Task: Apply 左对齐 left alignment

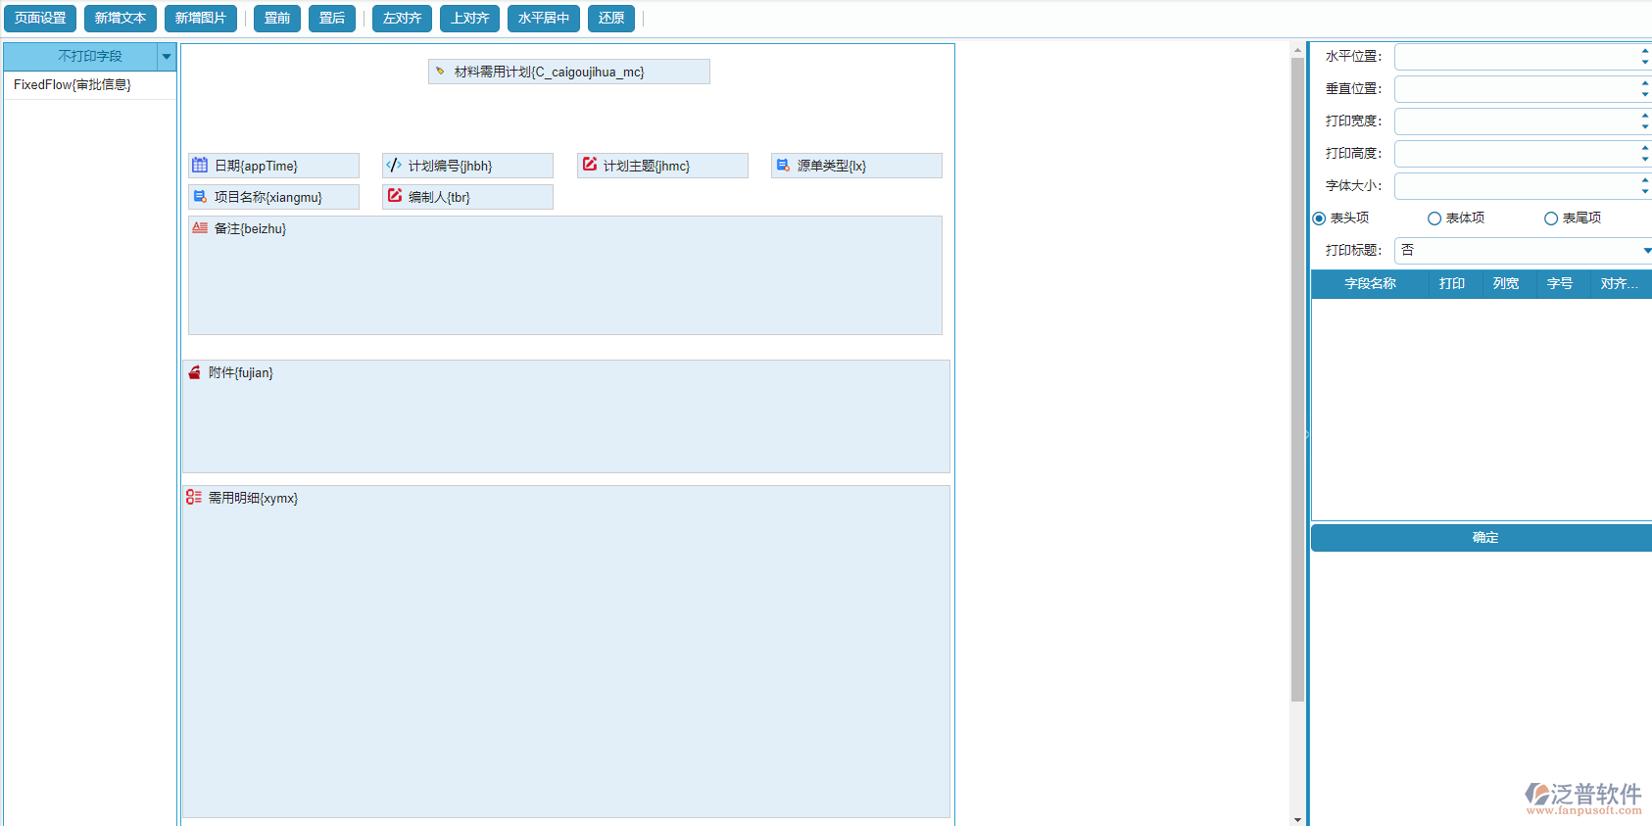Action: (x=402, y=19)
